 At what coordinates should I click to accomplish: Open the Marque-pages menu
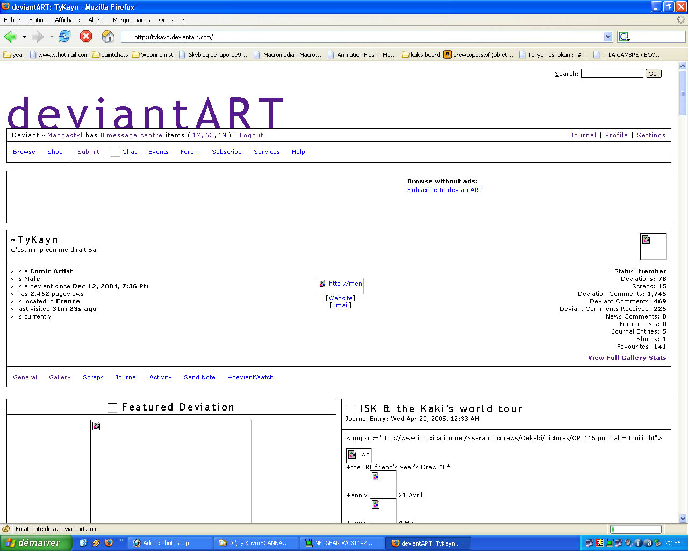coord(131,20)
